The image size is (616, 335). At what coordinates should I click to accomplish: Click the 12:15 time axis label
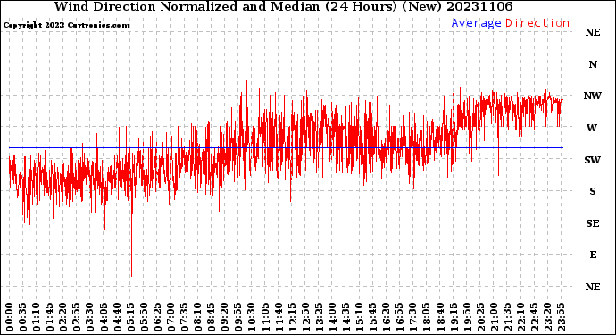(292, 317)
